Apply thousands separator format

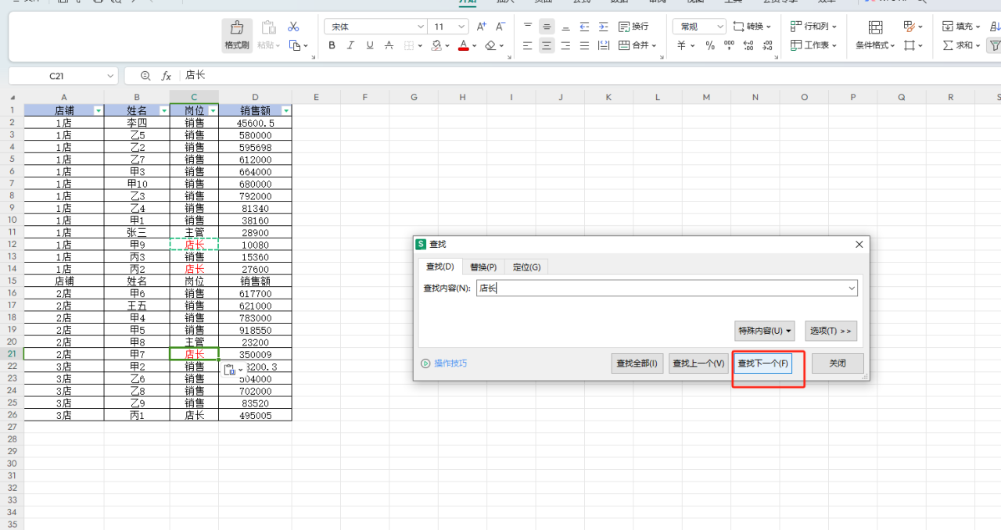(x=729, y=45)
